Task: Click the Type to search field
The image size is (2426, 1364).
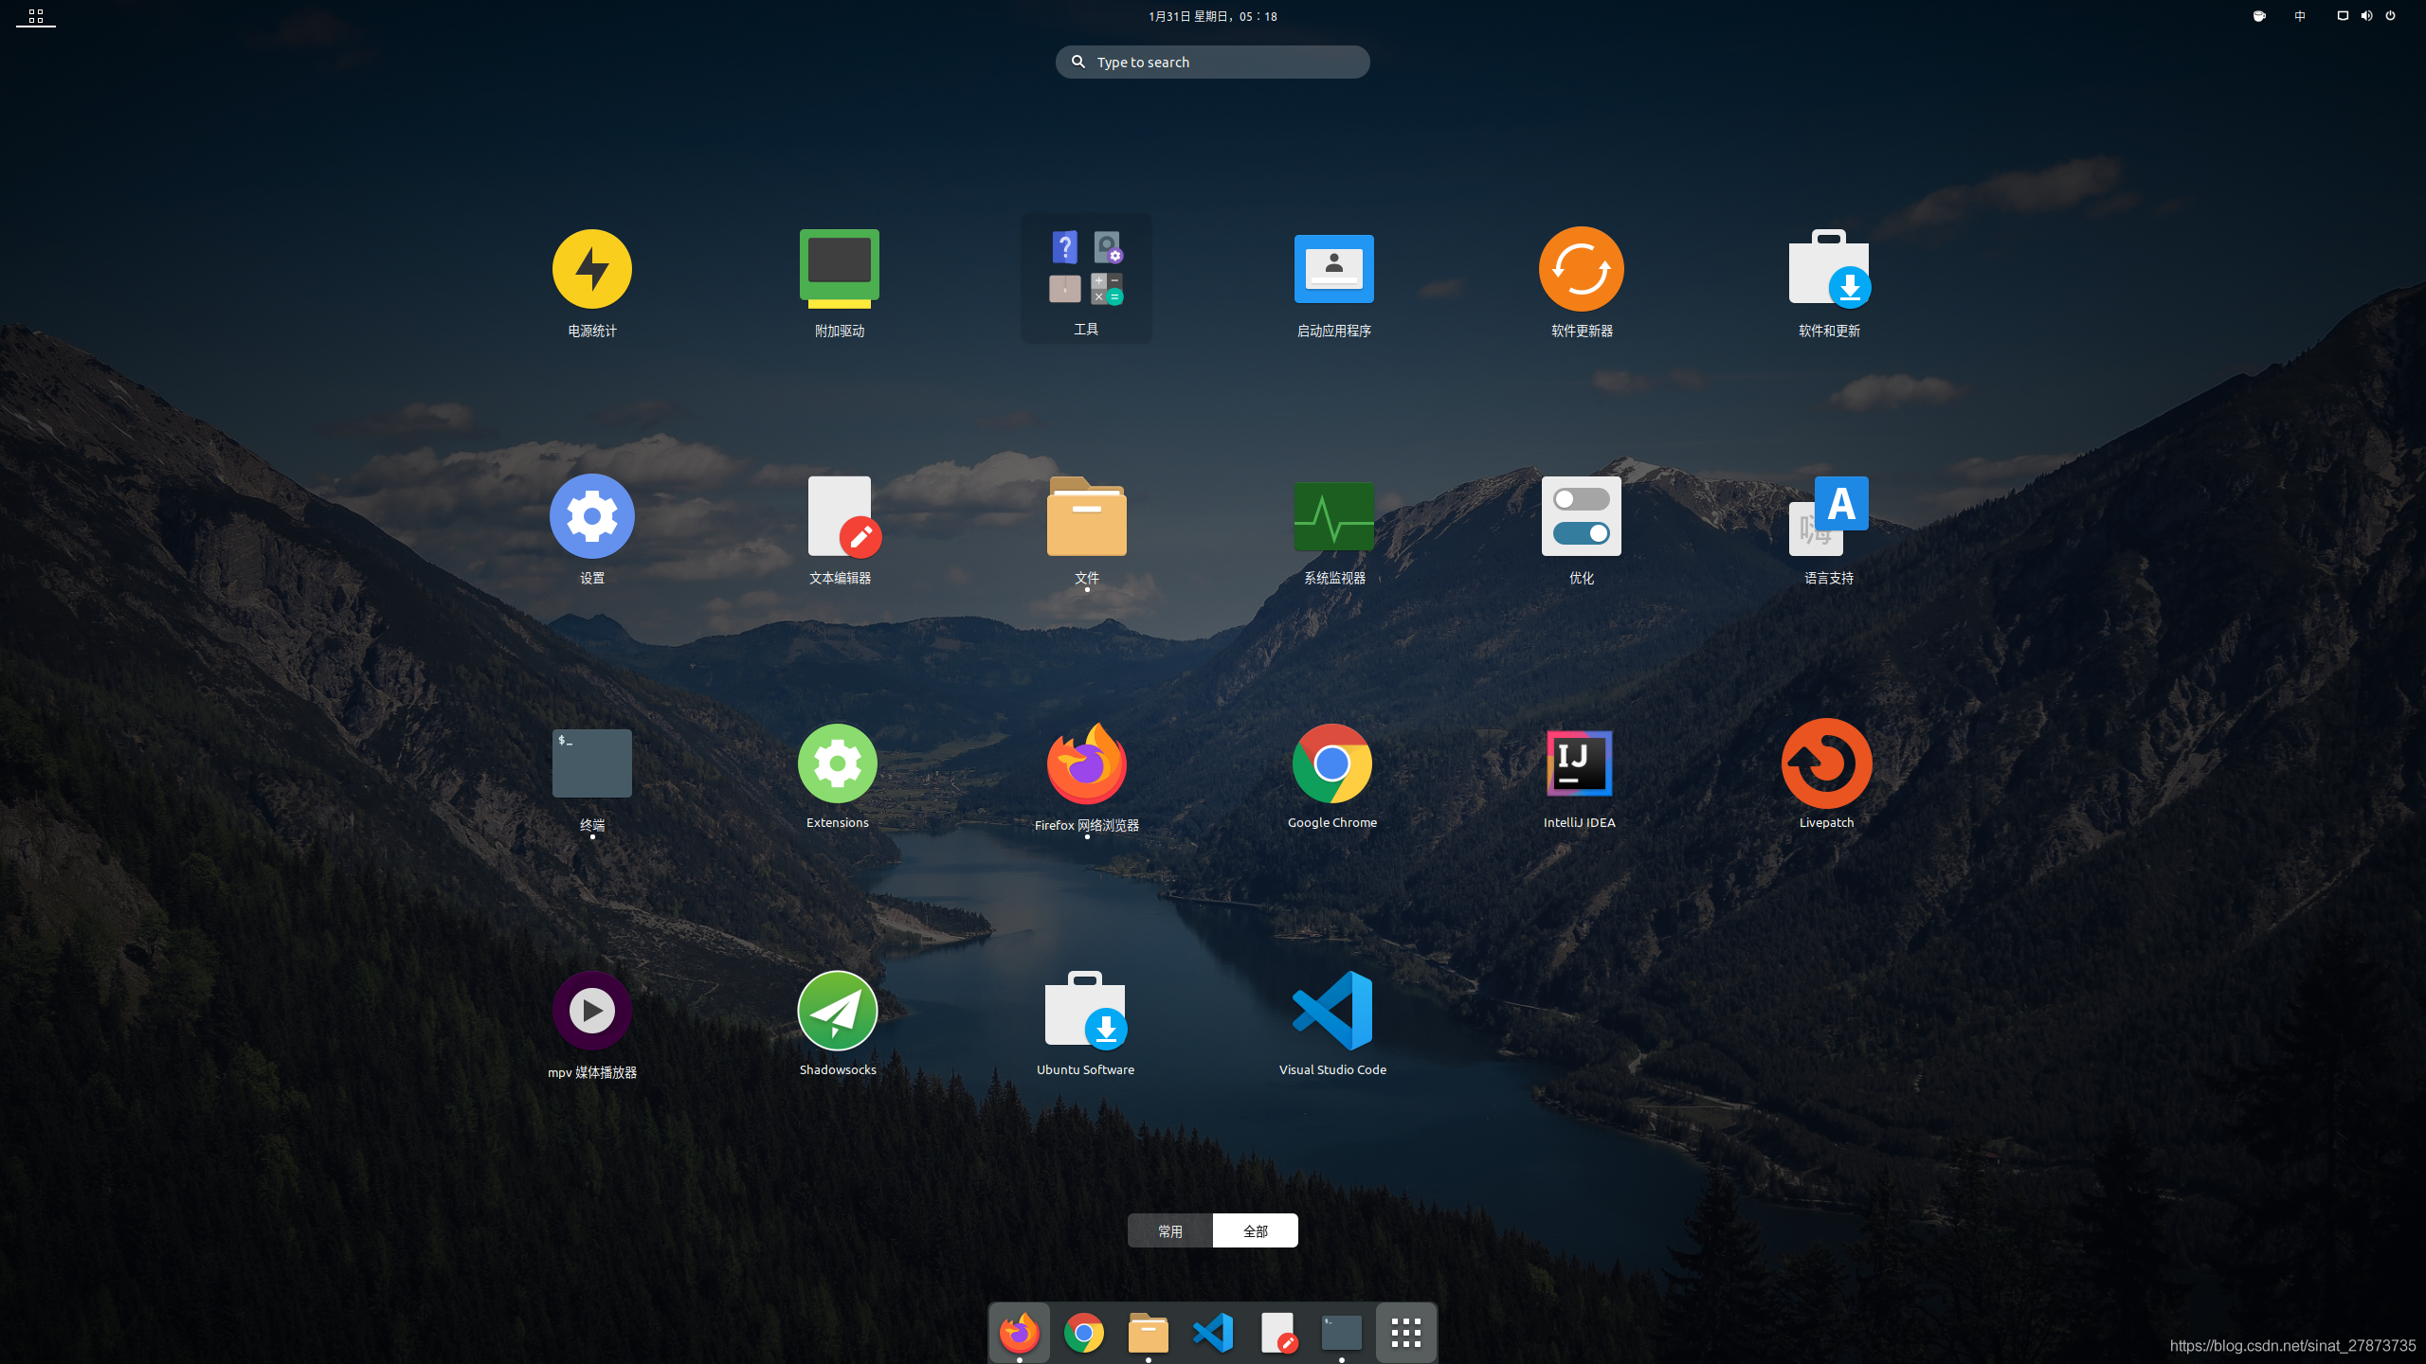Action: click(x=1213, y=62)
